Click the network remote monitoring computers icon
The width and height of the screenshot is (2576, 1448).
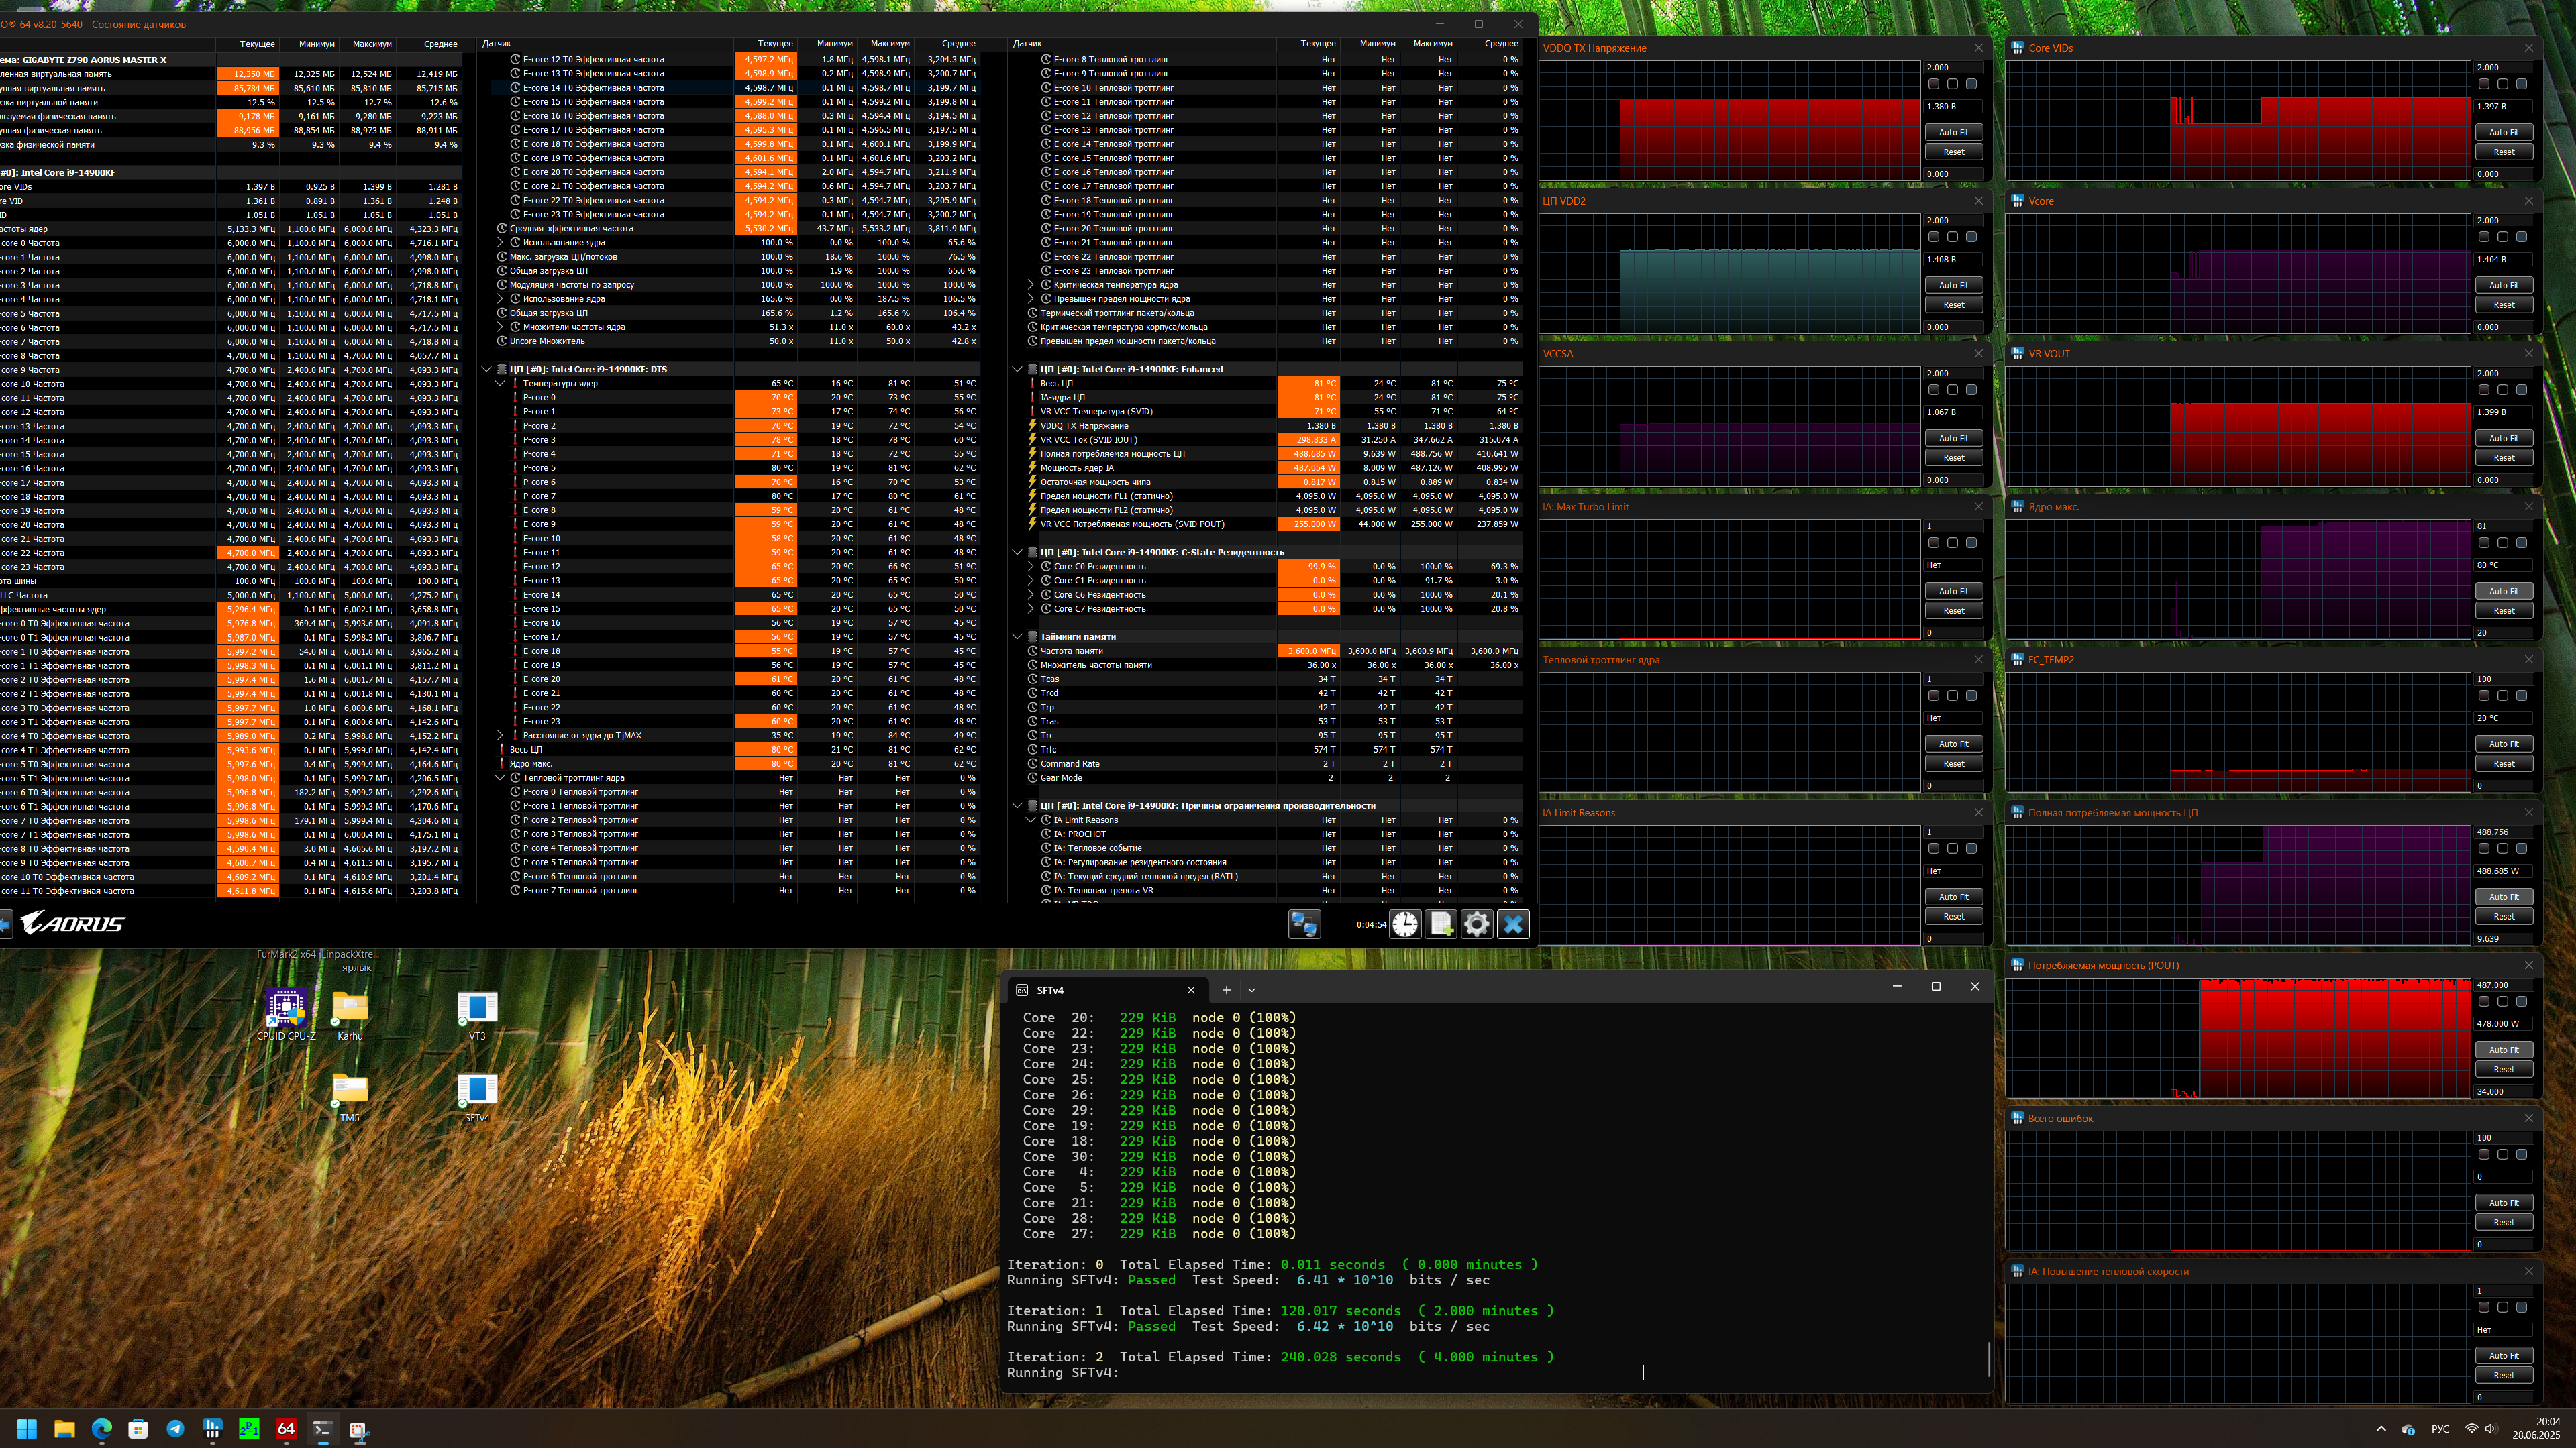1304,924
